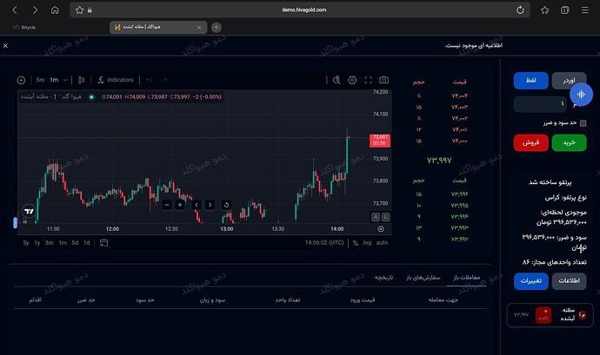This screenshot has height=355, width=600.
Task: Dismiss the notification bar with X
Action: tap(5, 45)
